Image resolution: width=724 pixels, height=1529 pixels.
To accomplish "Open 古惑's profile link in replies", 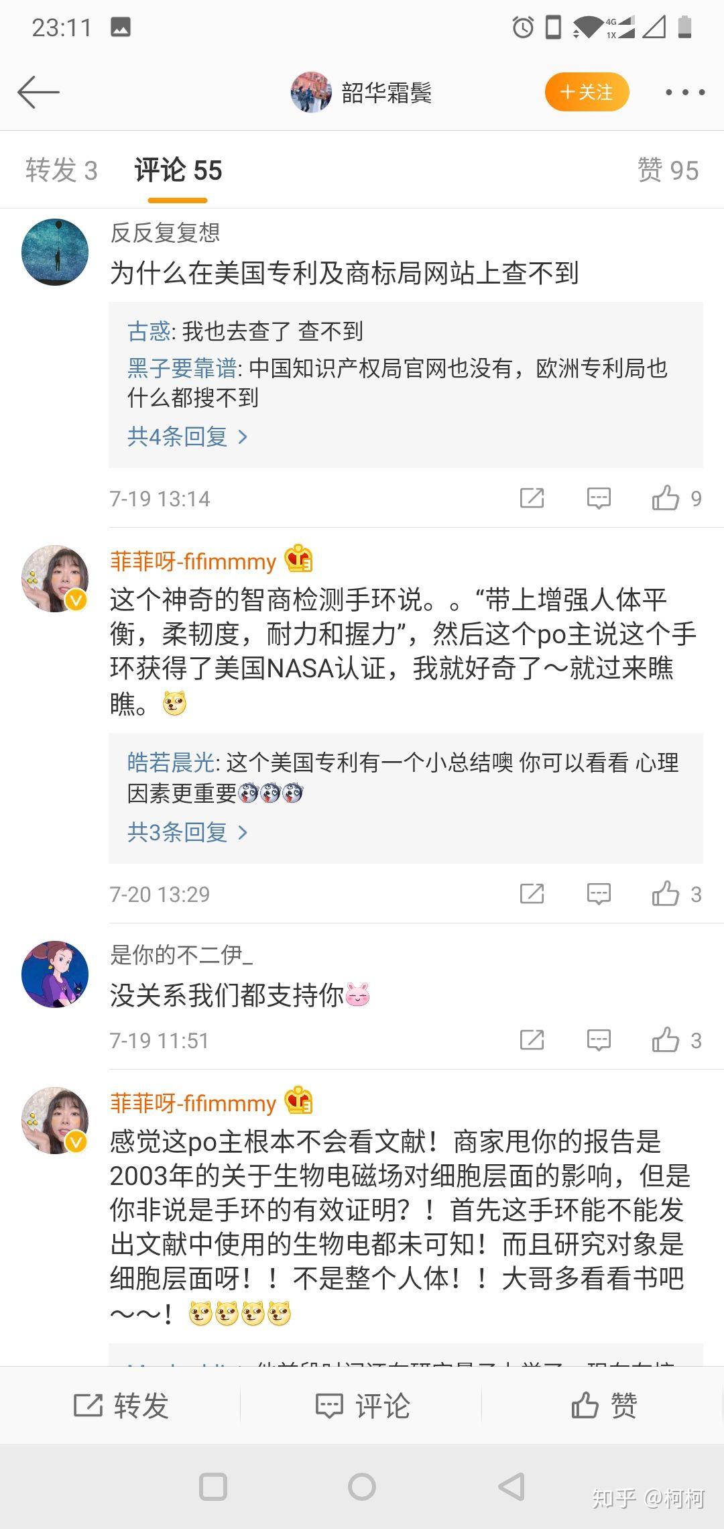I will pos(149,331).
